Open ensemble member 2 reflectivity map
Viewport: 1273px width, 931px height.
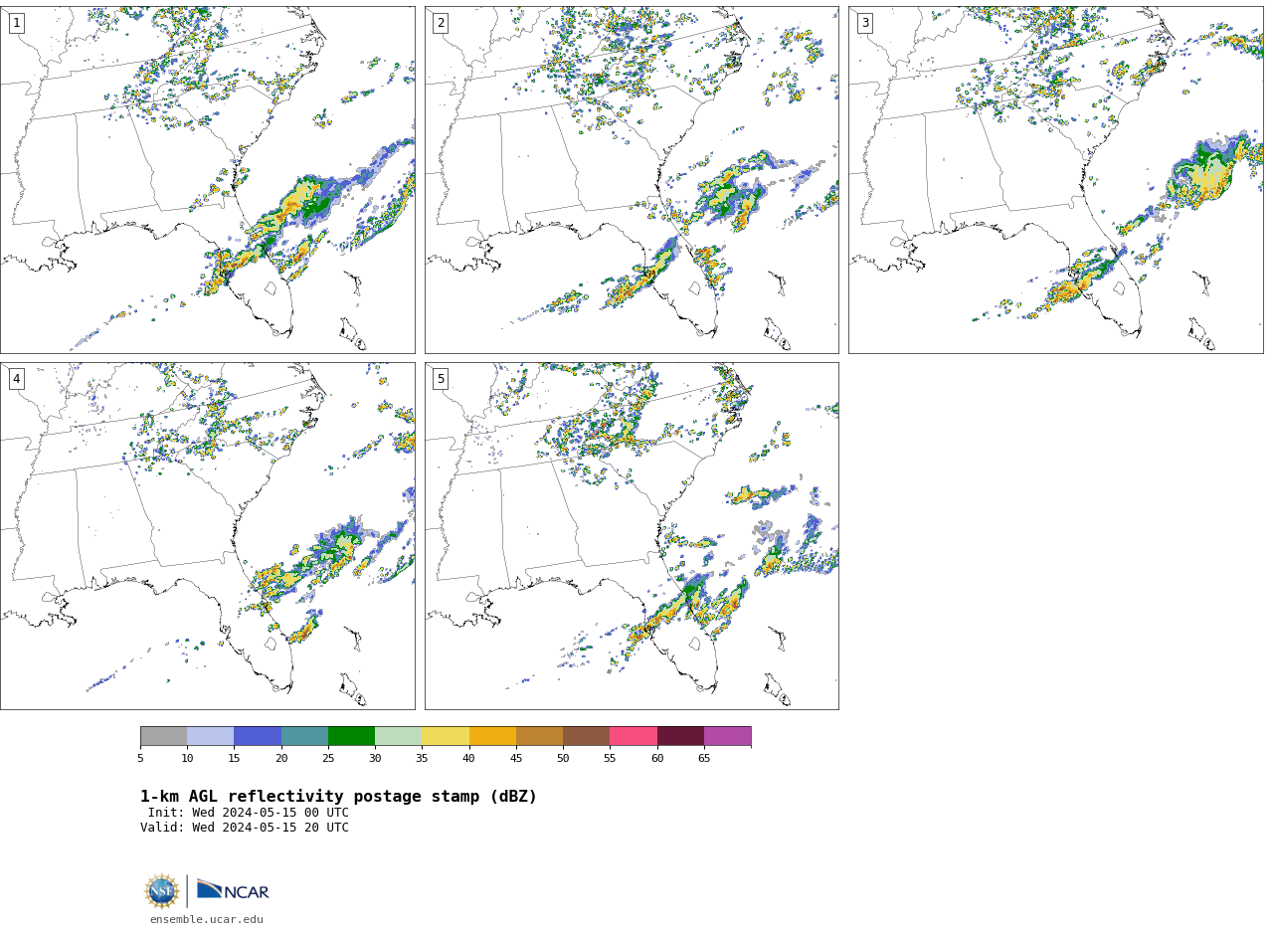(x=632, y=180)
